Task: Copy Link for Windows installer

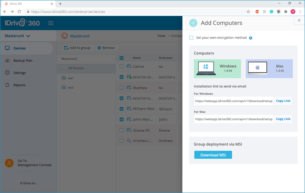Action: coord(283,101)
